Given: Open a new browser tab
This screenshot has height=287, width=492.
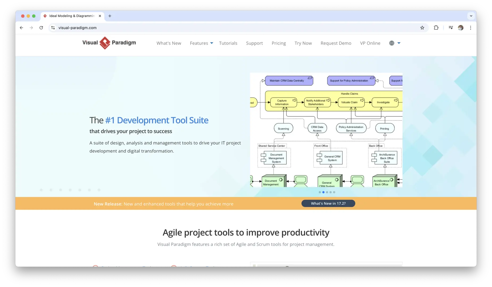Looking at the screenshot, I should [x=110, y=16].
